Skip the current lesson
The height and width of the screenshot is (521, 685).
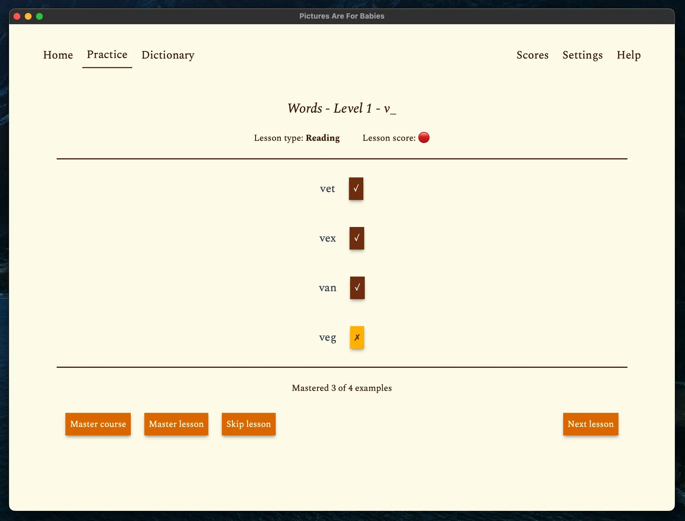(x=248, y=424)
